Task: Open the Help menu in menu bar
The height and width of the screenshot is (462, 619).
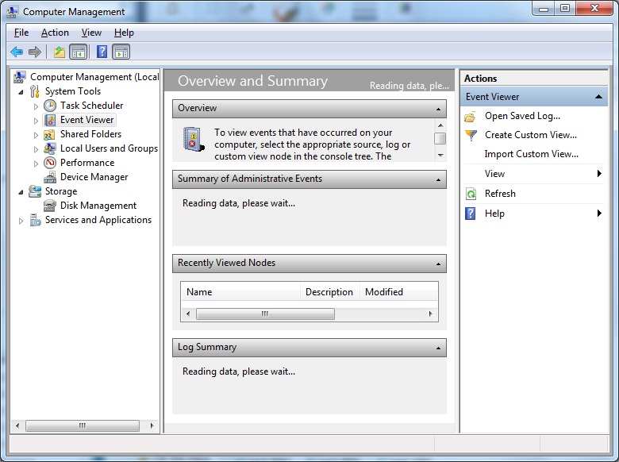Action: [x=124, y=33]
